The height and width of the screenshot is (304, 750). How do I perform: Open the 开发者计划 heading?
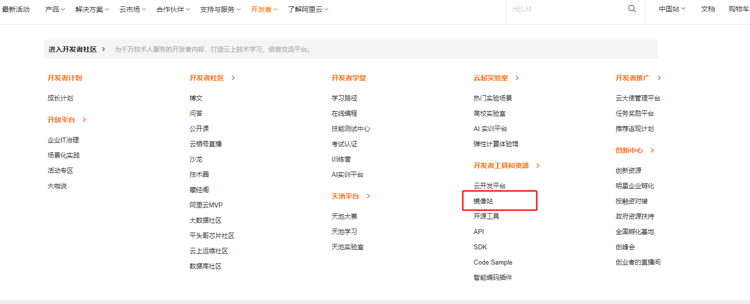point(65,78)
